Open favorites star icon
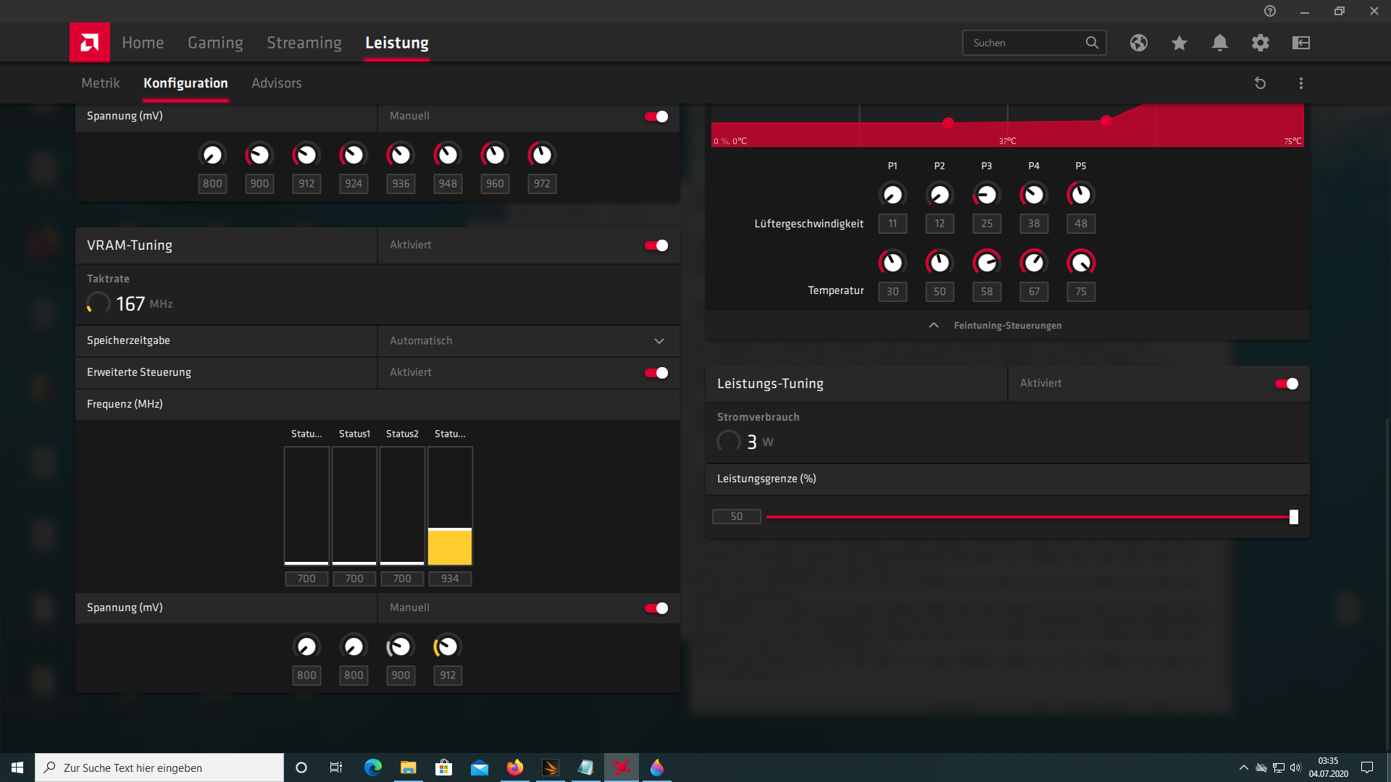The width and height of the screenshot is (1391, 782). click(1179, 43)
